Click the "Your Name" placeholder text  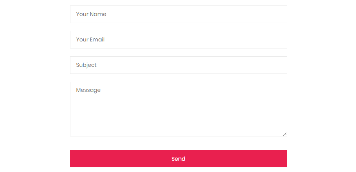pos(91,14)
